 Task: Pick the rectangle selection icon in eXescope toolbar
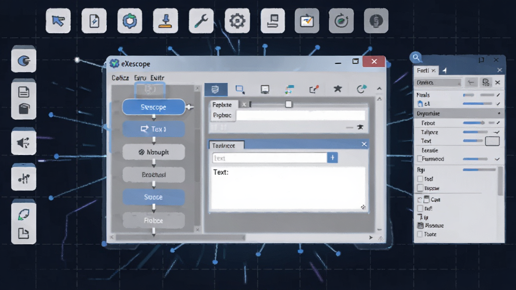point(240,90)
